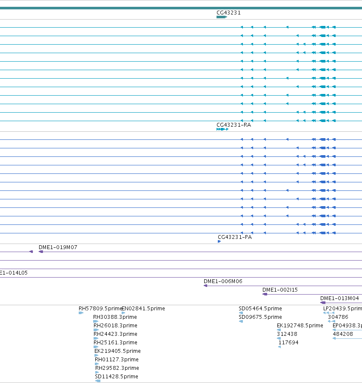This screenshot has width=362, height=383.
Task: Select the CG43231 teal gene arrow glyph
Action: click(x=222, y=17)
